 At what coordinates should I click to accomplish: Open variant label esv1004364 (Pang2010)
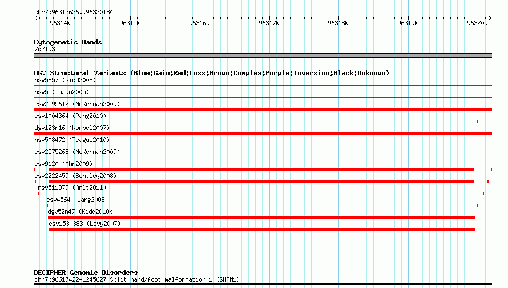pos(70,116)
